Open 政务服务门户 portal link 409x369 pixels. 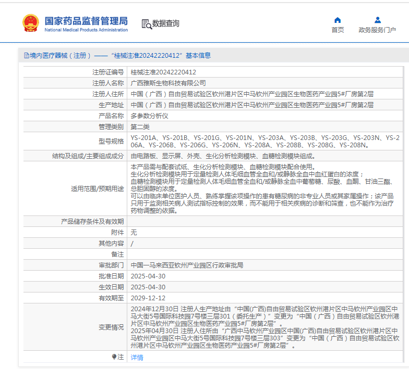click(x=378, y=30)
